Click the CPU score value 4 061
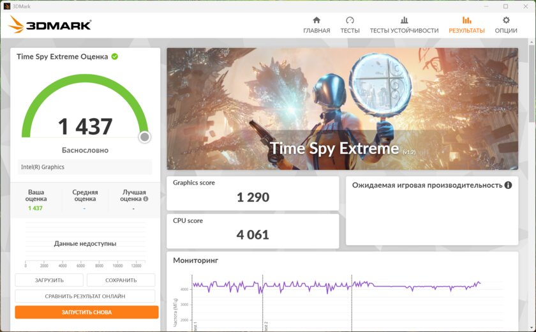The width and height of the screenshot is (536, 332). [x=253, y=235]
